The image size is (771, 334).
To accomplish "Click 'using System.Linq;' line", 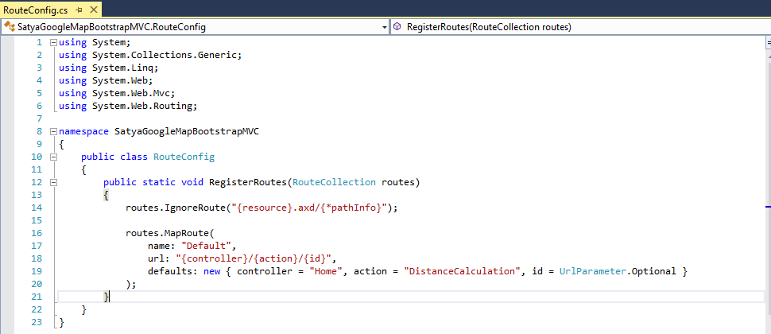I will tap(108, 68).
